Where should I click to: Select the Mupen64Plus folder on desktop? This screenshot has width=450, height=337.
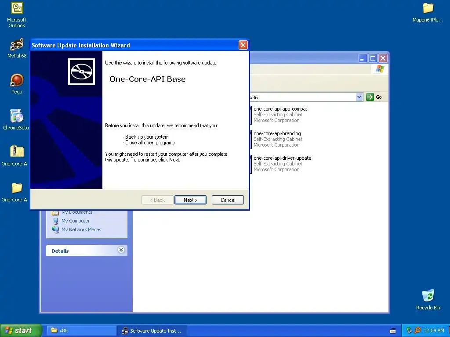tap(428, 12)
